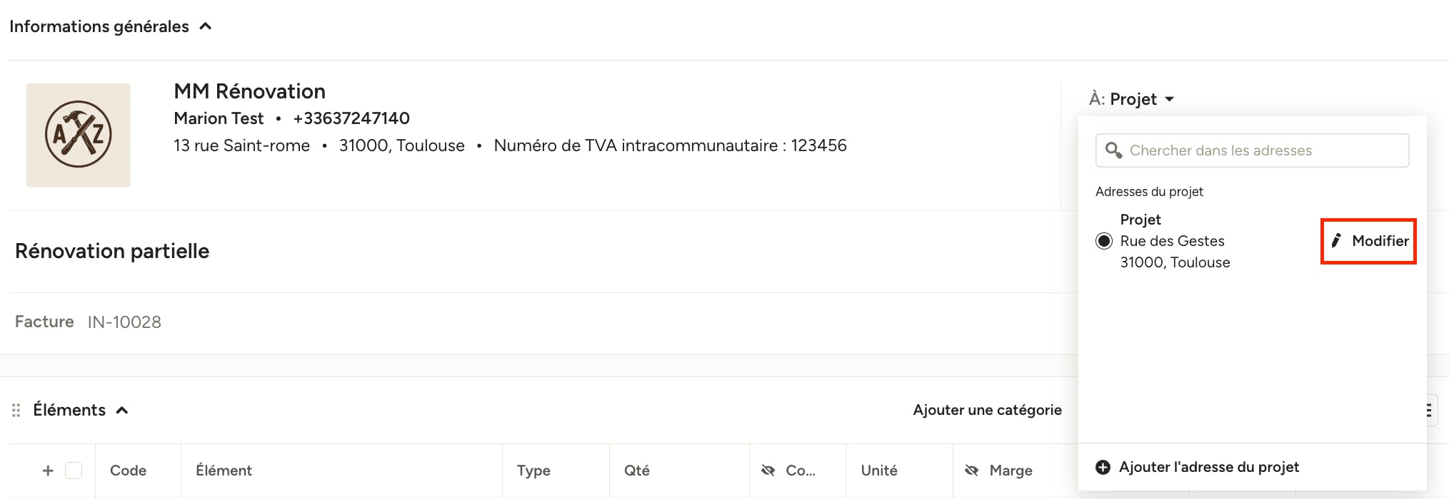Check the select-all box in table header
Image resolution: width=1449 pixels, height=499 pixels.
click(74, 470)
